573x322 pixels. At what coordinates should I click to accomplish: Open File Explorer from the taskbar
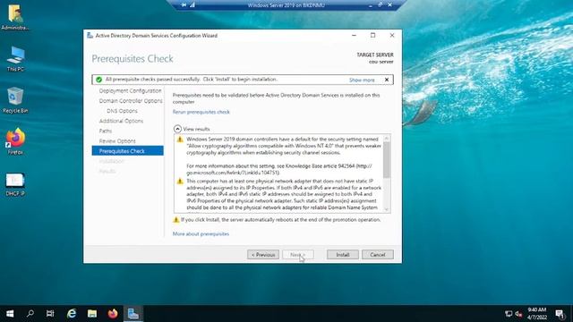[92, 314]
